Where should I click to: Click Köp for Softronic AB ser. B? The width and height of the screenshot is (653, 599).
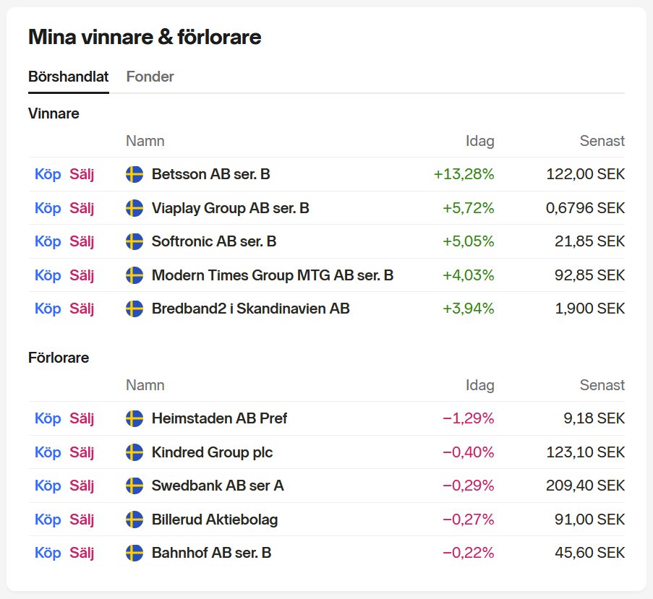[x=48, y=241]
